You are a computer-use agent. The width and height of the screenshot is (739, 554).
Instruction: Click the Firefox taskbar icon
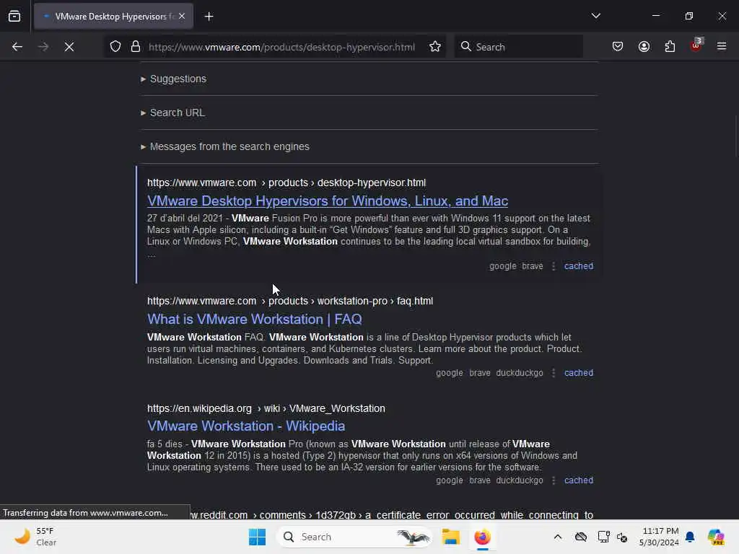click(x=482, y=537)
